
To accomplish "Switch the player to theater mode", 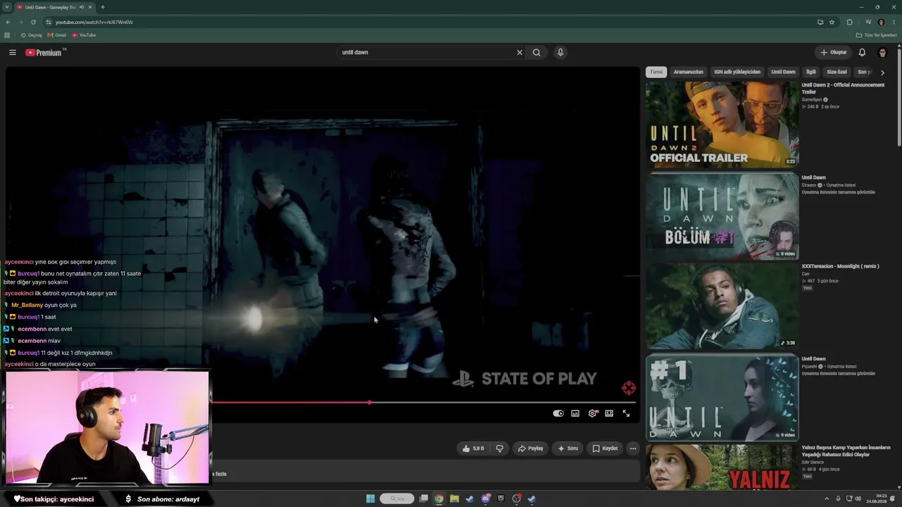I will (609, 413).
